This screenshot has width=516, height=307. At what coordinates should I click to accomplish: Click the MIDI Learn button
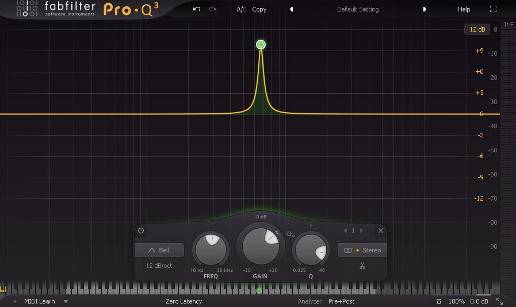(40, 301)
